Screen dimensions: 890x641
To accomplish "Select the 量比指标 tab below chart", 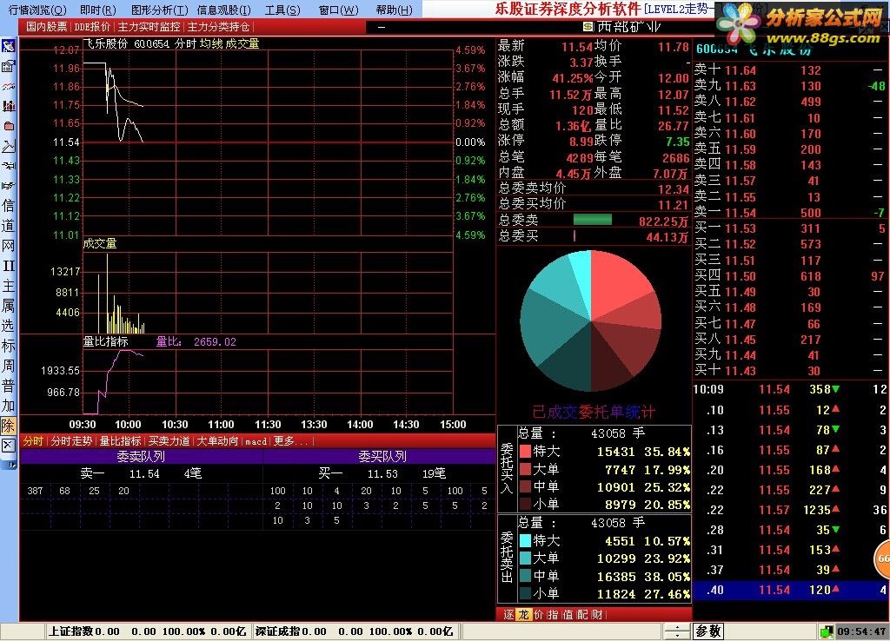I will pyautogui.click(x=120, y=440).
